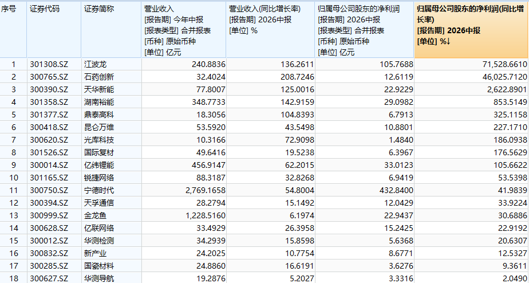Viewport: 529px width, 283px height.
Task: Click stock code 301526.SZ
Action: [x=49, y=152]
